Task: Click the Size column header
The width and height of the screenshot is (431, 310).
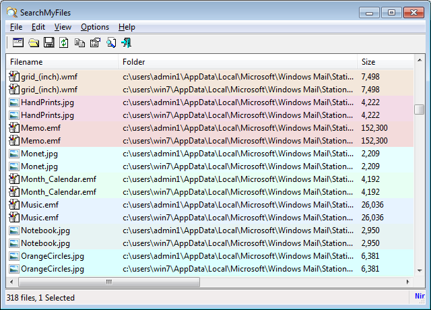Action: [384, 62]
